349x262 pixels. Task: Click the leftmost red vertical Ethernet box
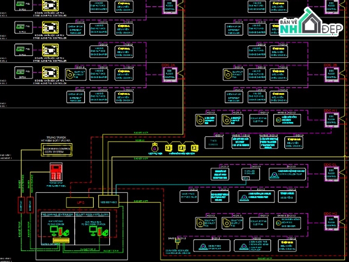pyautogui.click(x=22, y=205)
